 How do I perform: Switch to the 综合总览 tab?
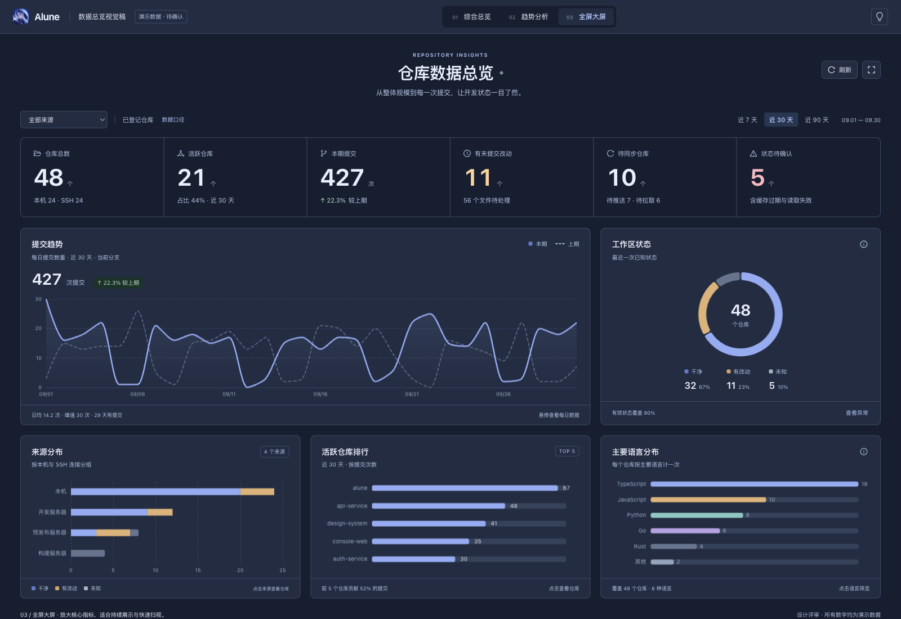point(471,17)
